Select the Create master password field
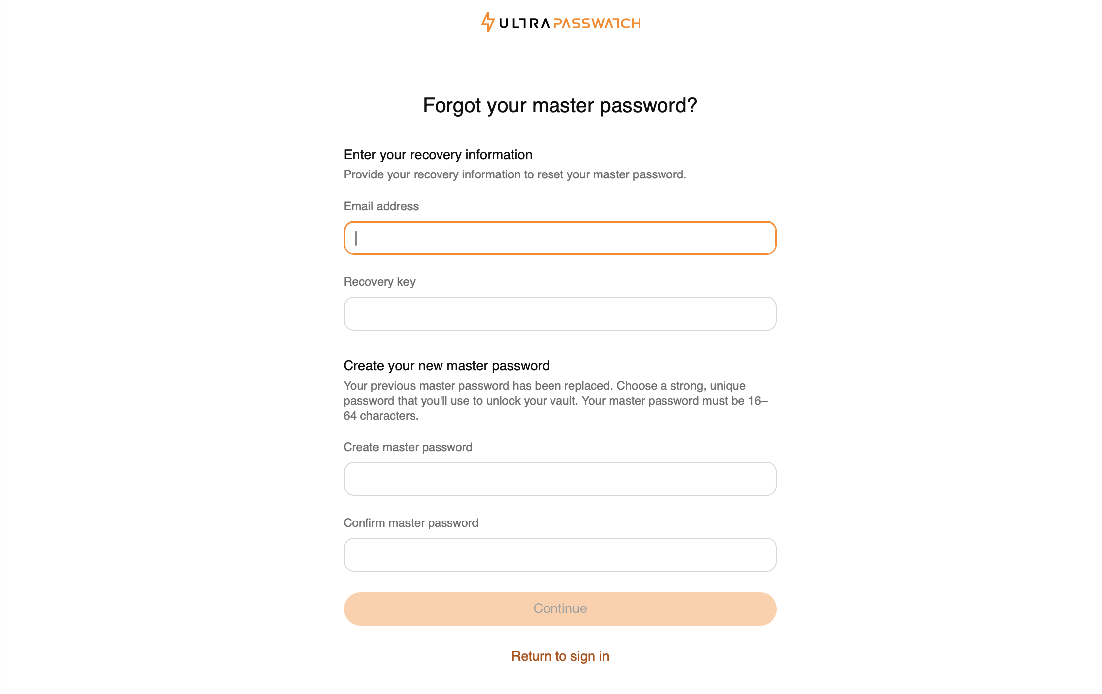The height and width of the screenshot is (694, 1102). tap(560, 479)
